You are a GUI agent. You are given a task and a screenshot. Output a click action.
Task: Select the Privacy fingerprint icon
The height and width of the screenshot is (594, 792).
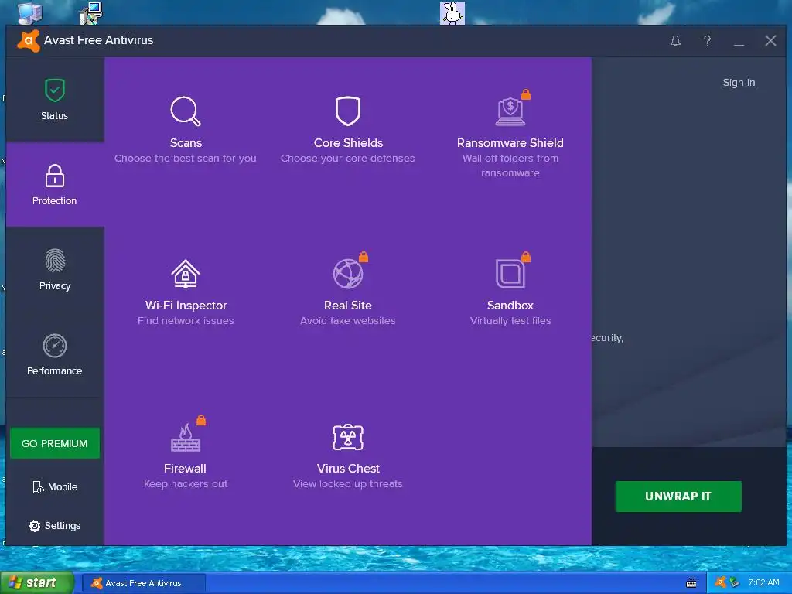coord(55,261)
